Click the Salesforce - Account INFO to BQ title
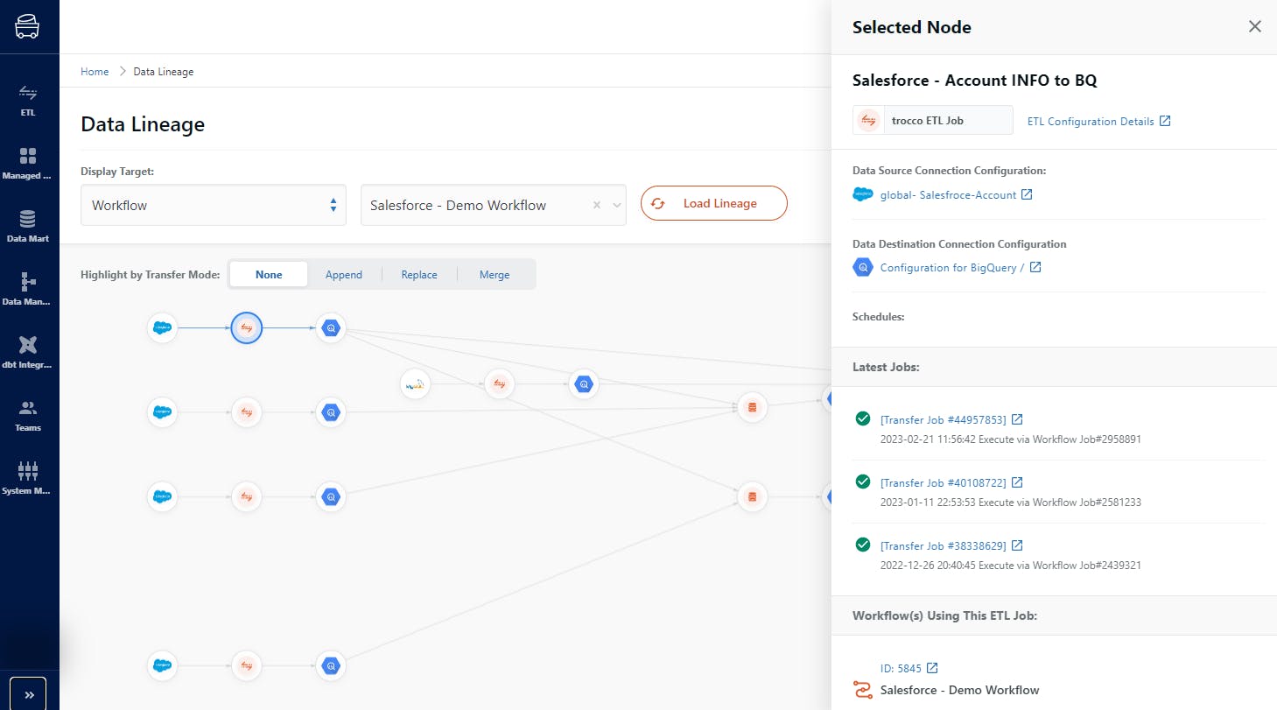This screenshot has height=710, width=1277. (x=975, y=81)
